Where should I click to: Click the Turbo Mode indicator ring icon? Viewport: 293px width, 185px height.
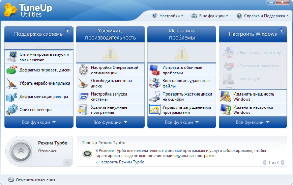(x=87, y=154)
